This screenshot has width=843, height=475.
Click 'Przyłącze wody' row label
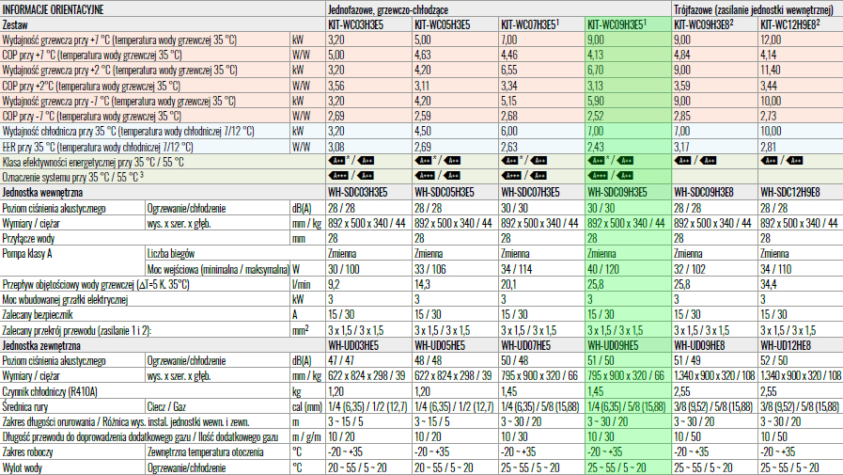28,238
